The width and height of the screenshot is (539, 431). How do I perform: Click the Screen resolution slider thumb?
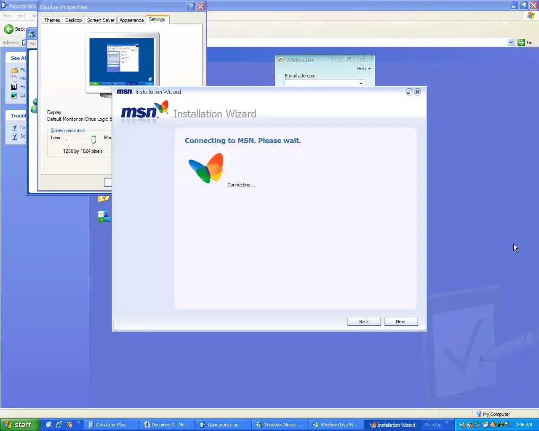pyautogui.click(x=93, y=140)
